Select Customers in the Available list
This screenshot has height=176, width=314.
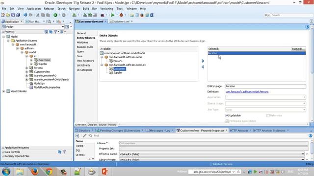point(120,69)
